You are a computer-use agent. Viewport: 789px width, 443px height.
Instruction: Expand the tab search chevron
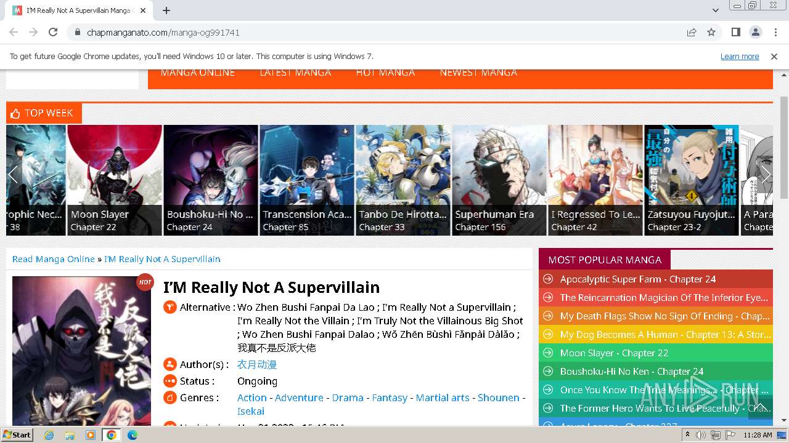[x=716, y=10]
